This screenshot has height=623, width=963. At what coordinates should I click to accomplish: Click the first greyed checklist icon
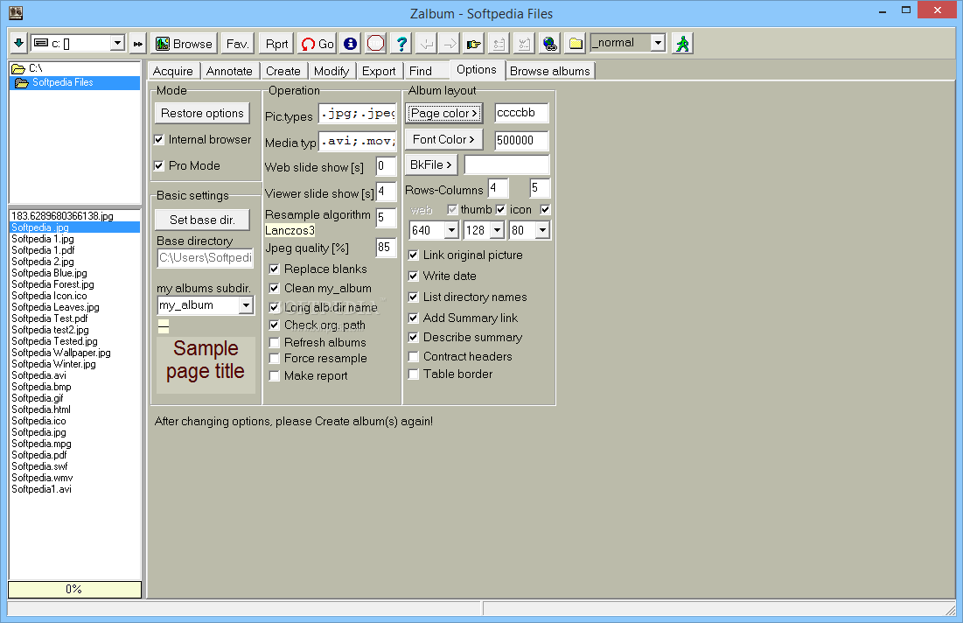click(499, 44)
